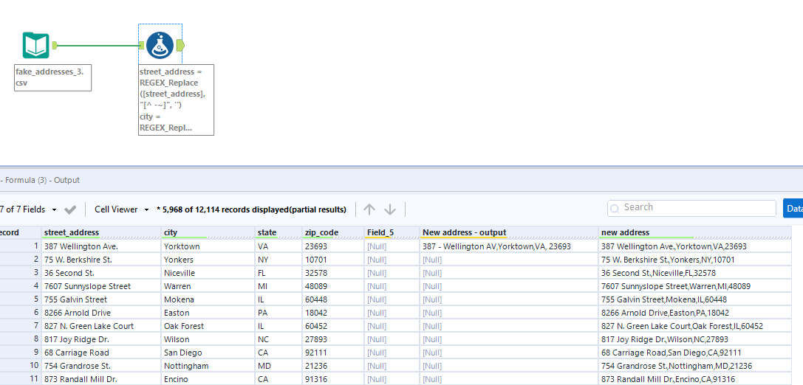Select the records displayed partial results message
The image size is (803, 385).
click(251, 209)
